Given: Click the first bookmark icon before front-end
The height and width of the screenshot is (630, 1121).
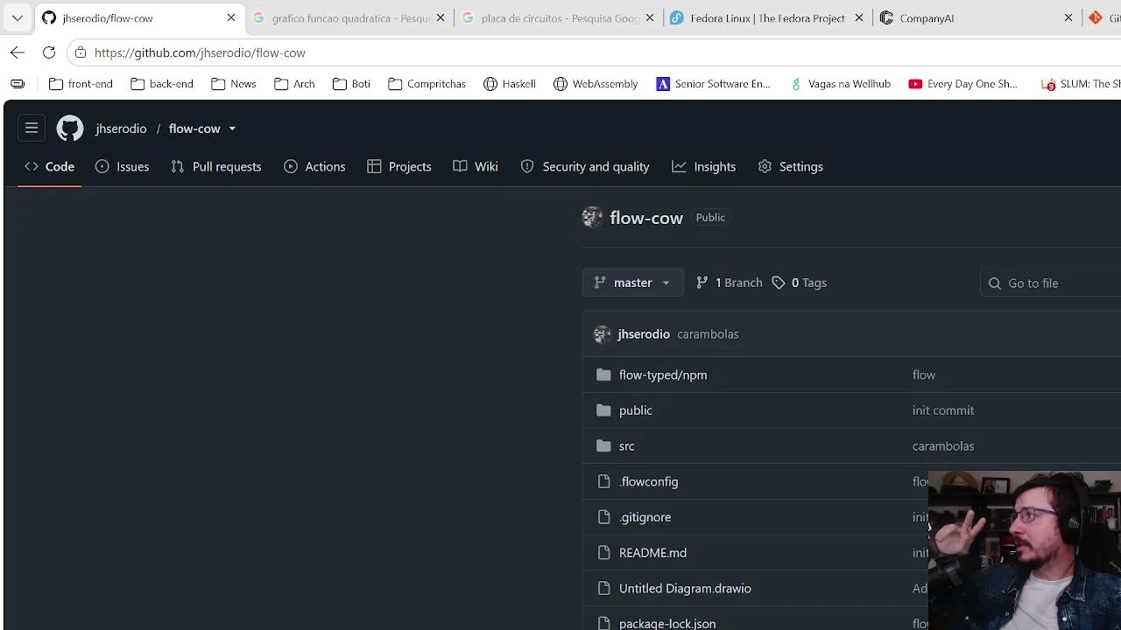Looking at the screenshot, I should pos(18,84).
